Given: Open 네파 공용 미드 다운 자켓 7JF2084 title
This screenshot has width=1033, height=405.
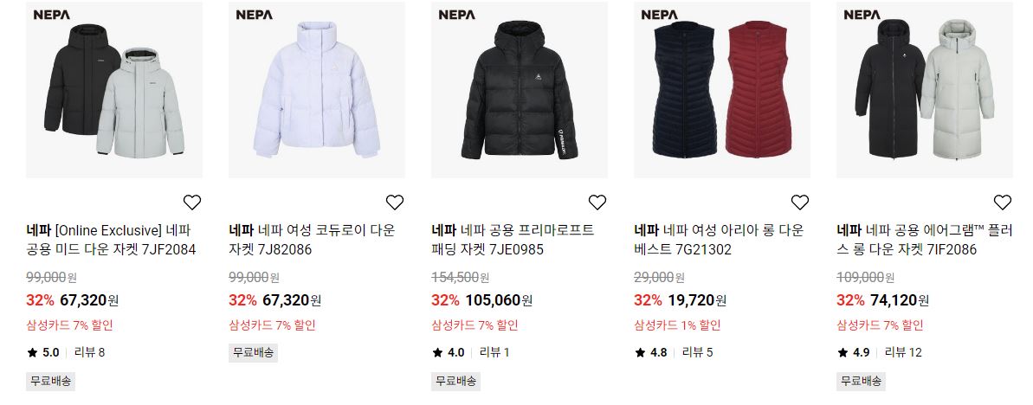Looking at the screenshot, I should pos(112,240).
